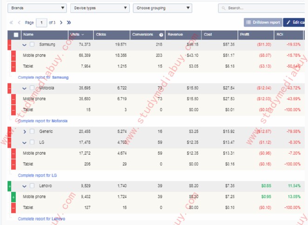Click Lenovo ROI value 11.54%
The width and height of the screenshot is (308, 225).
[294, 186]
